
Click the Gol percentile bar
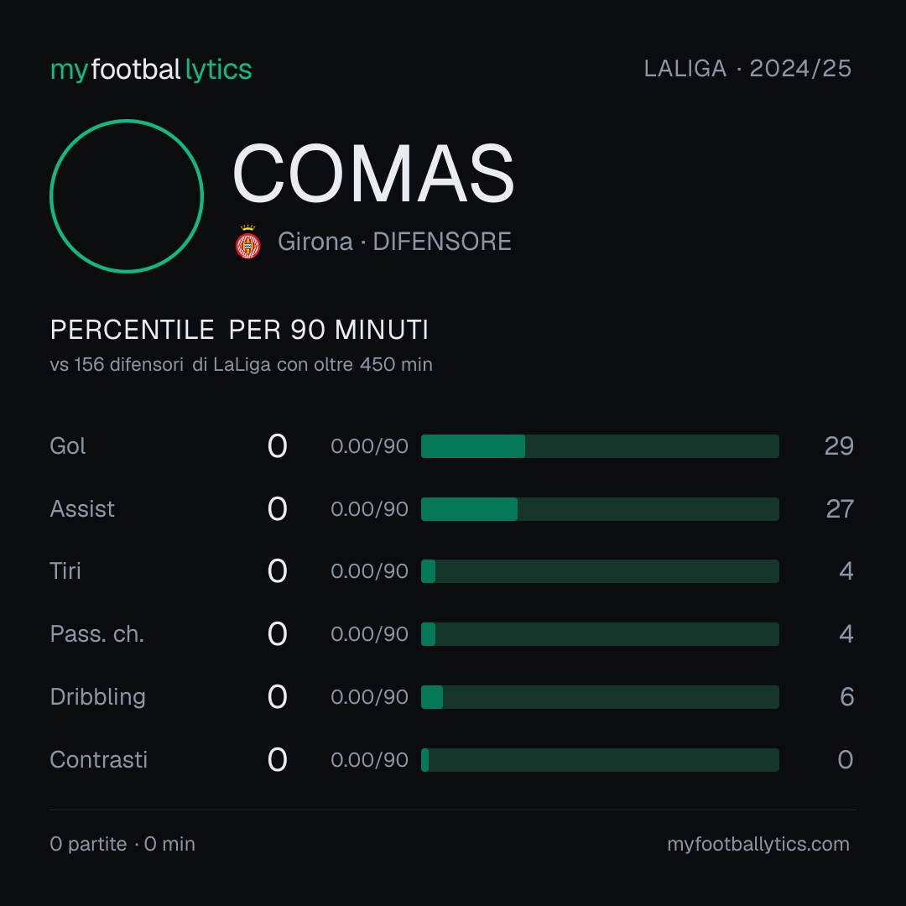pyautogui.click(x=600, y=446)
